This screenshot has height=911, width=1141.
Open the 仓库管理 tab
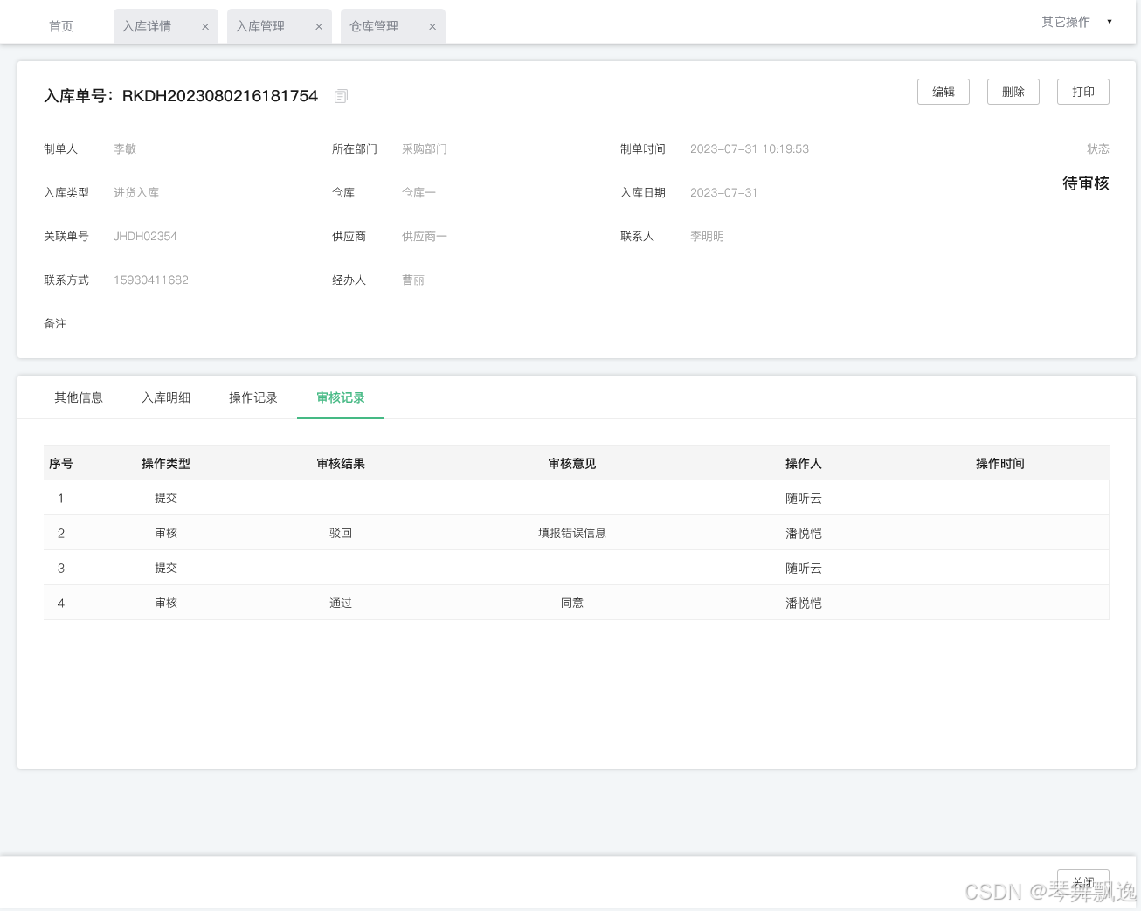374,27
